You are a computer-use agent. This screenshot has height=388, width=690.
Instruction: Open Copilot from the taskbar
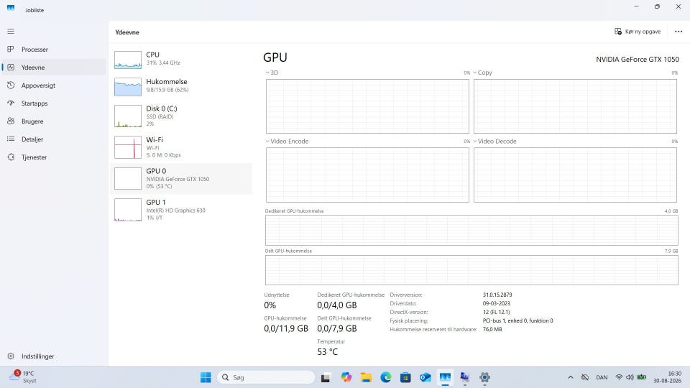[x=346, y=377]
